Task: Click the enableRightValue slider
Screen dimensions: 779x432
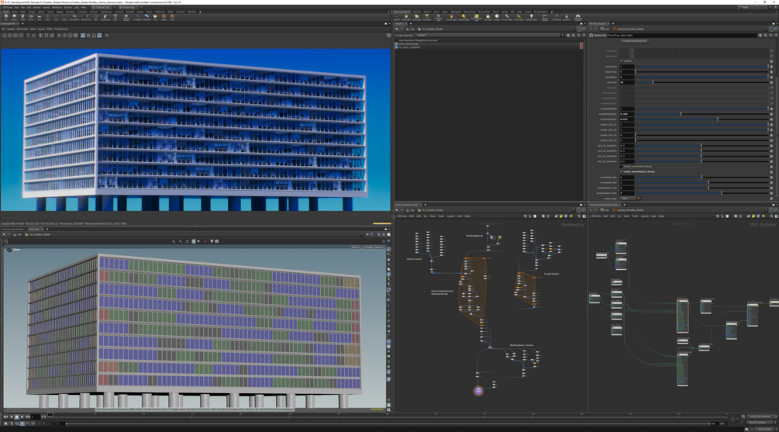Action: tap(702, 114)
